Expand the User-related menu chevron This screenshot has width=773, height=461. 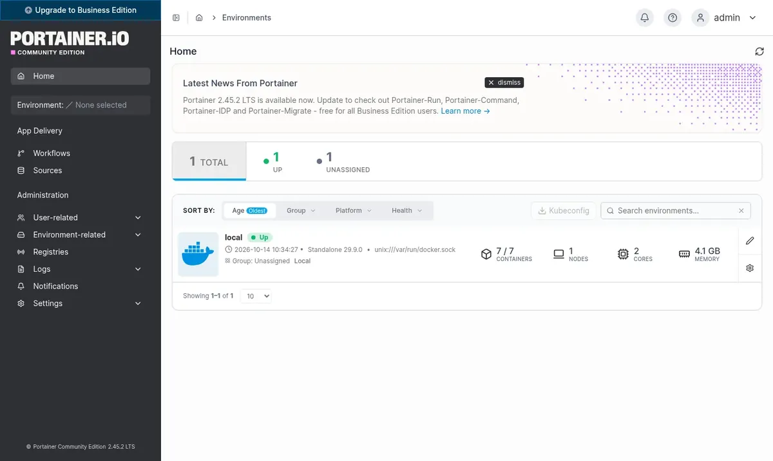[138, 217]
